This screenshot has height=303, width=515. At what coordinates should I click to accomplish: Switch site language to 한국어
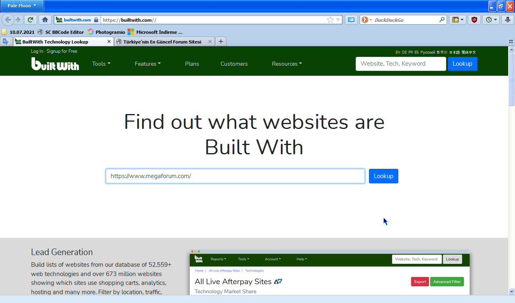tap(442, 52)
